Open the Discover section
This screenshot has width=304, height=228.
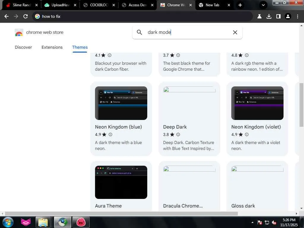point(23,47)
